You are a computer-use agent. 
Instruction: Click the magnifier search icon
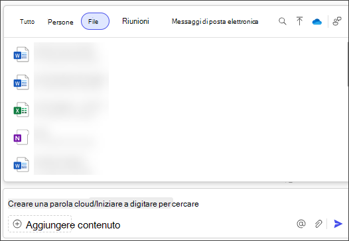(x=283, y=21)
